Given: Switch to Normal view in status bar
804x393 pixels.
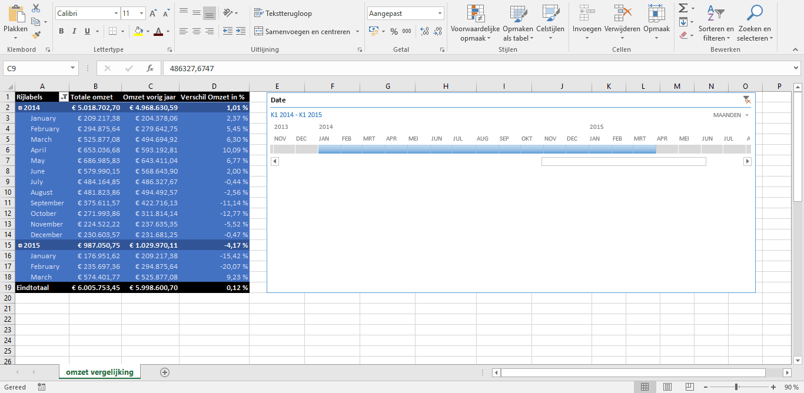Looking at the screenshot, I should click(644, 387).
